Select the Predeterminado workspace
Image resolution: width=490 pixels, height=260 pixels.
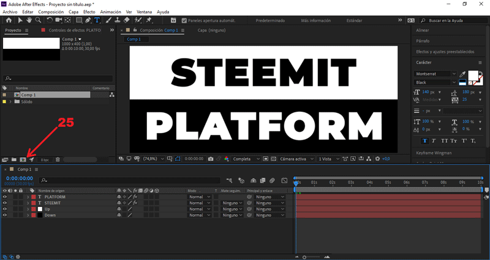point(270,21)
